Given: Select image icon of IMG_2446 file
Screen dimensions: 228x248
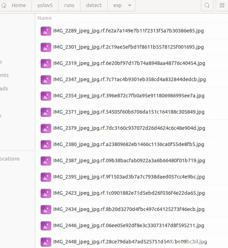Looking at the screenshot, I should point(46,226).
